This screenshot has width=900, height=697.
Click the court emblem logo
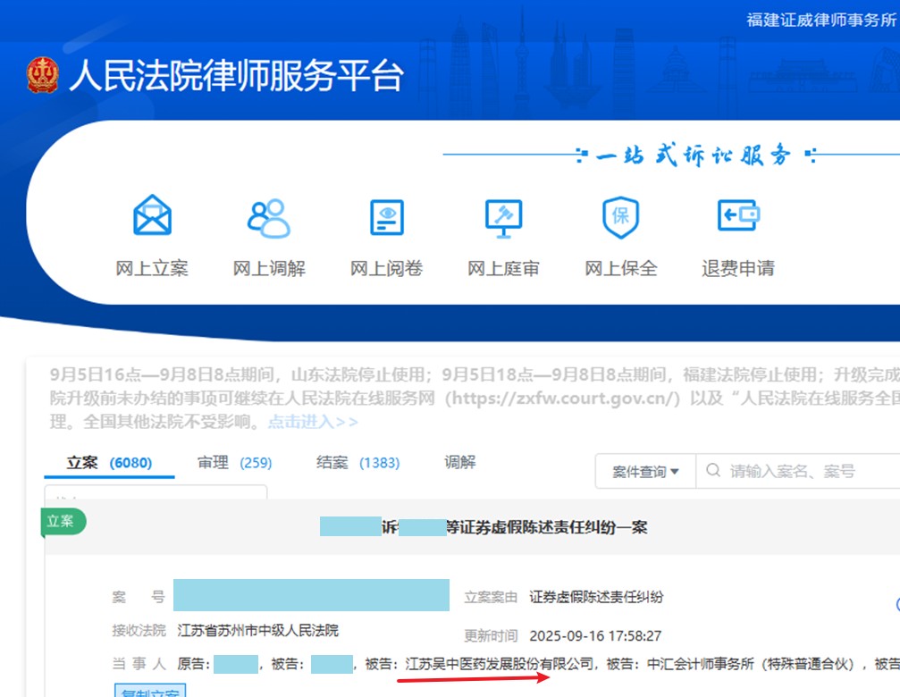click(43, 75)
